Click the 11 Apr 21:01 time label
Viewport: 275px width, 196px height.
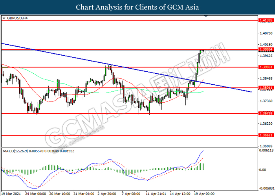point(156,194)
